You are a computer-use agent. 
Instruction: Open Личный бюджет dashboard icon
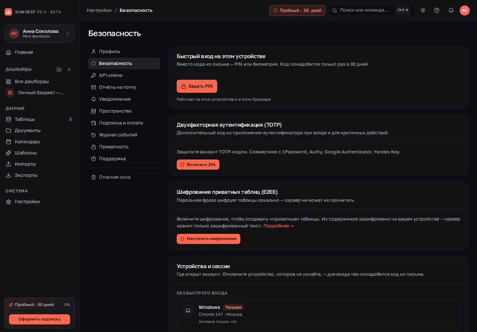[10, 93]
